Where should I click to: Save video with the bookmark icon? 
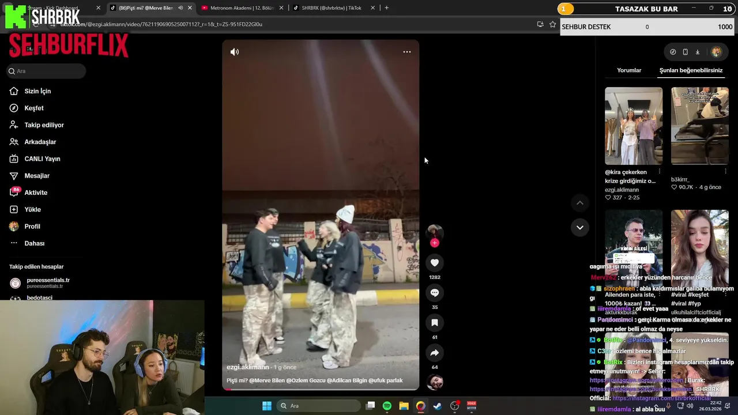click(435, 323)
